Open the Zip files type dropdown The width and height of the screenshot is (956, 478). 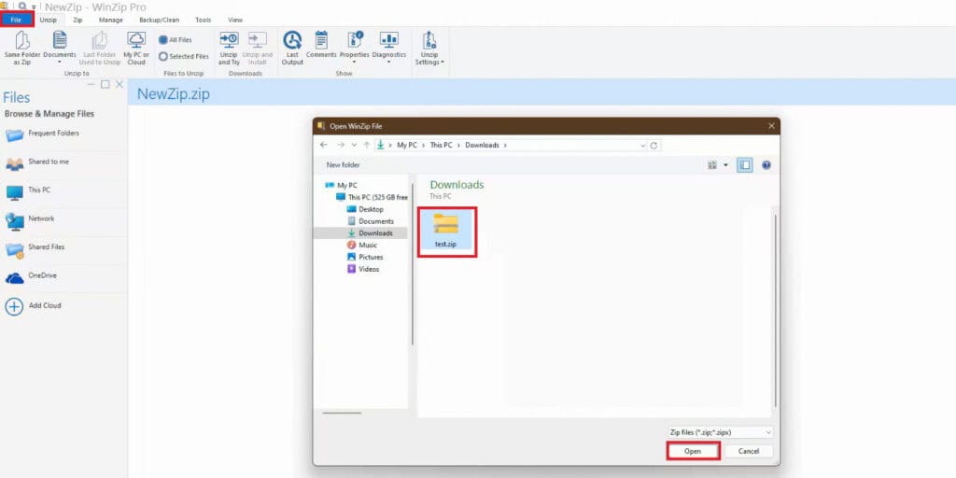721,432
